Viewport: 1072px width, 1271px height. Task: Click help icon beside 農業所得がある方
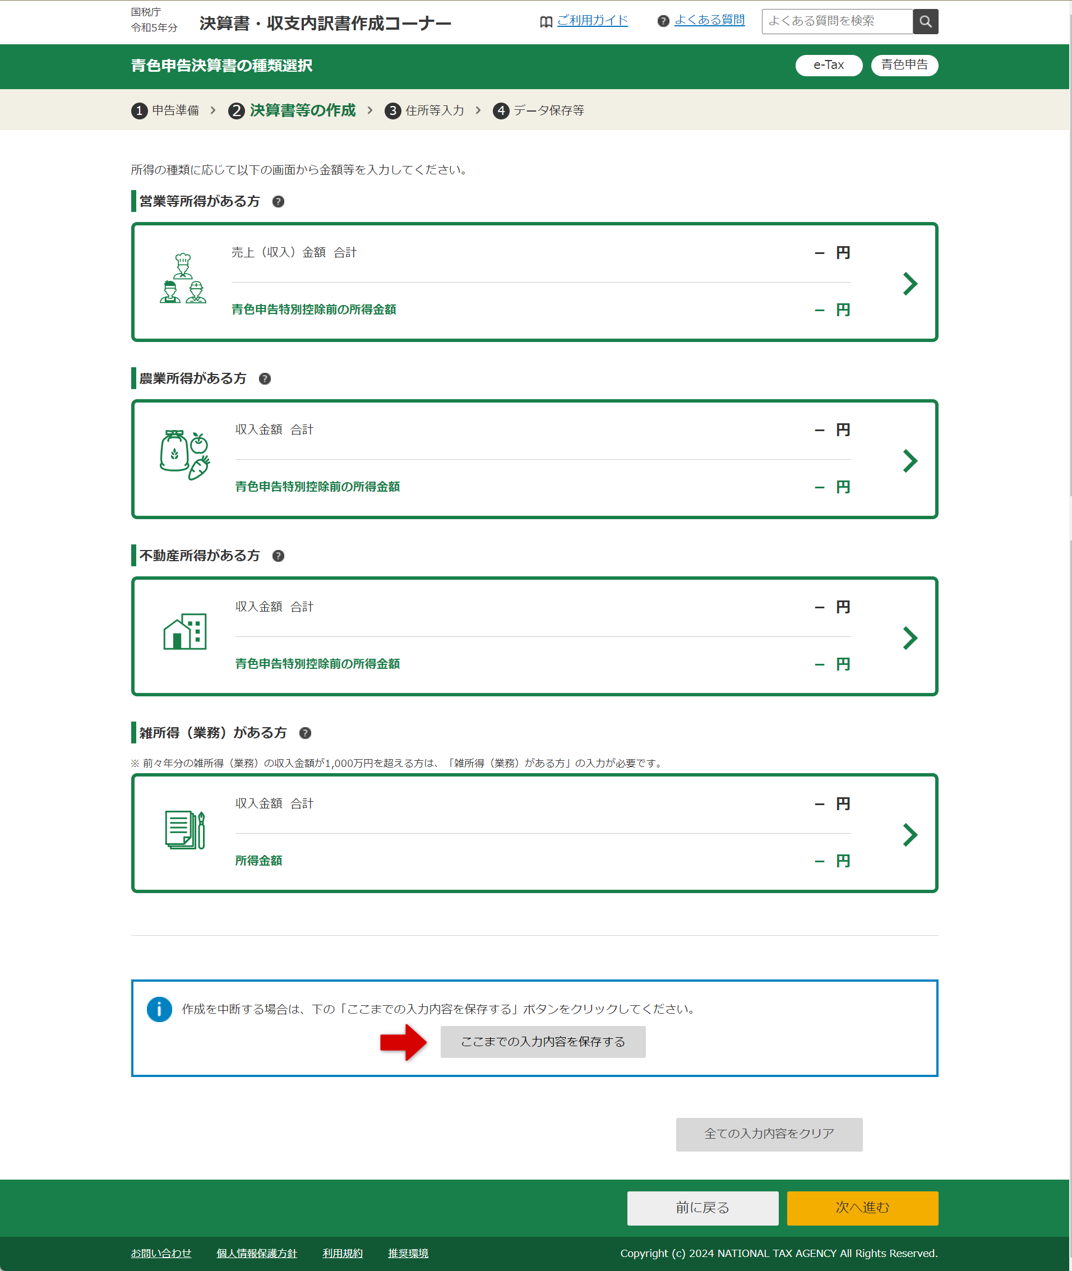[265, 379]
